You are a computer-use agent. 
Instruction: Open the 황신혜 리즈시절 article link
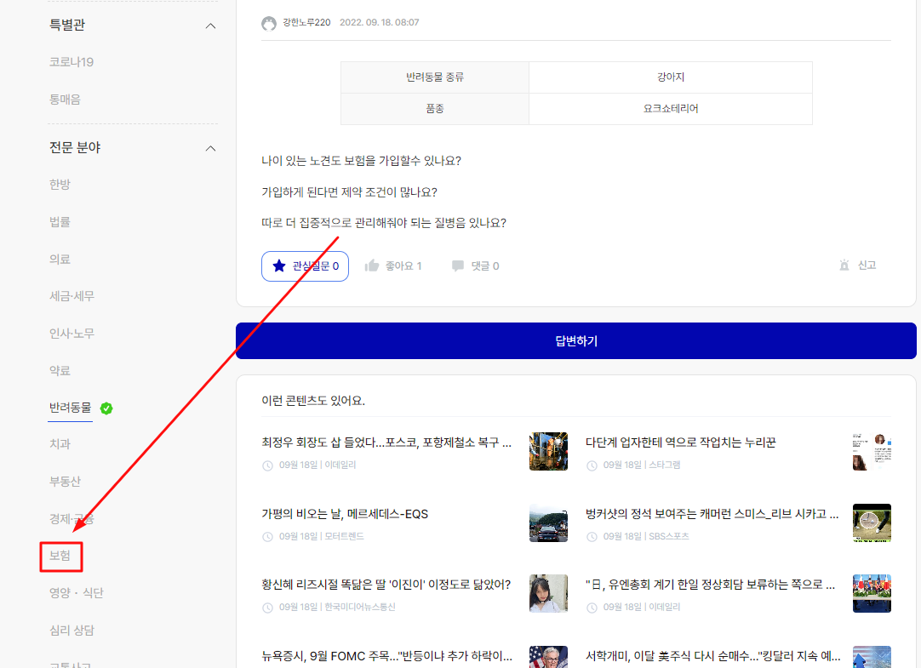(x=386, y=585)
